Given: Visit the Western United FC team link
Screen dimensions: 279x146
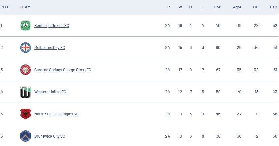Looking at the screenshot, I should (50, 92).
